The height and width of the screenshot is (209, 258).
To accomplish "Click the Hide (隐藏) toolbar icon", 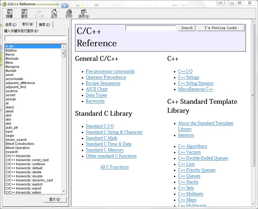I will click(9, 13).
